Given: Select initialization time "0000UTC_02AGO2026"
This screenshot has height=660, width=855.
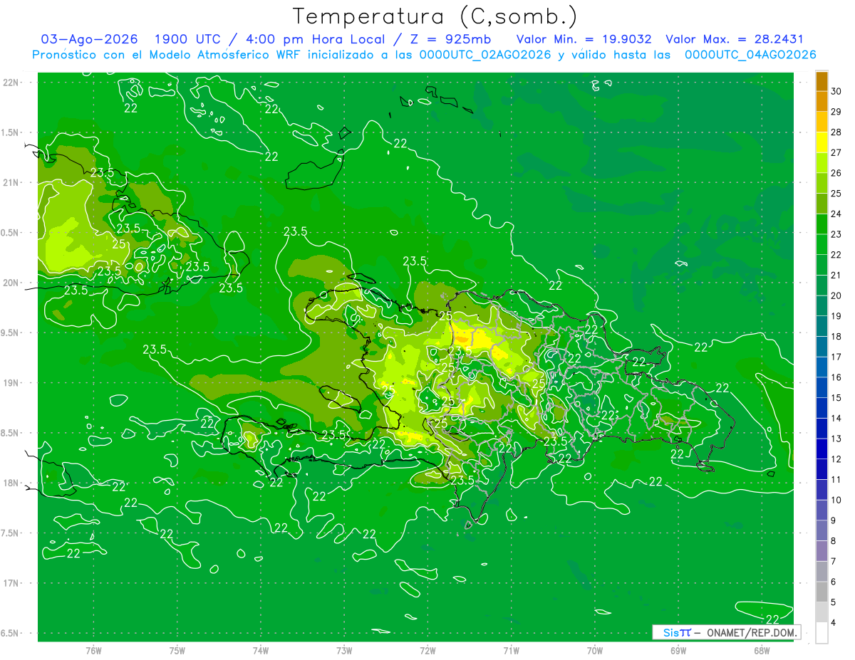Looking at the screenshot, I should click(485, 55).
